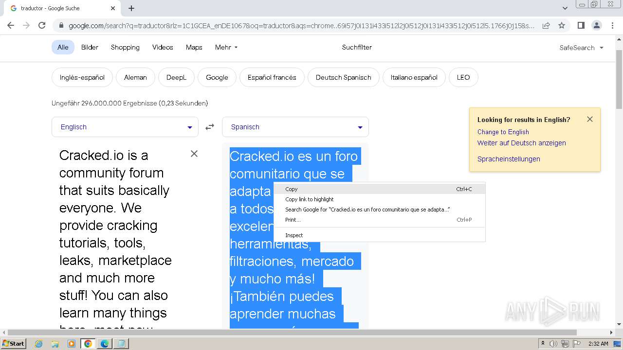This screenshot has height=350, width=623.
Task: Switch to the 'Videos' tab
Action: [163, 47]
